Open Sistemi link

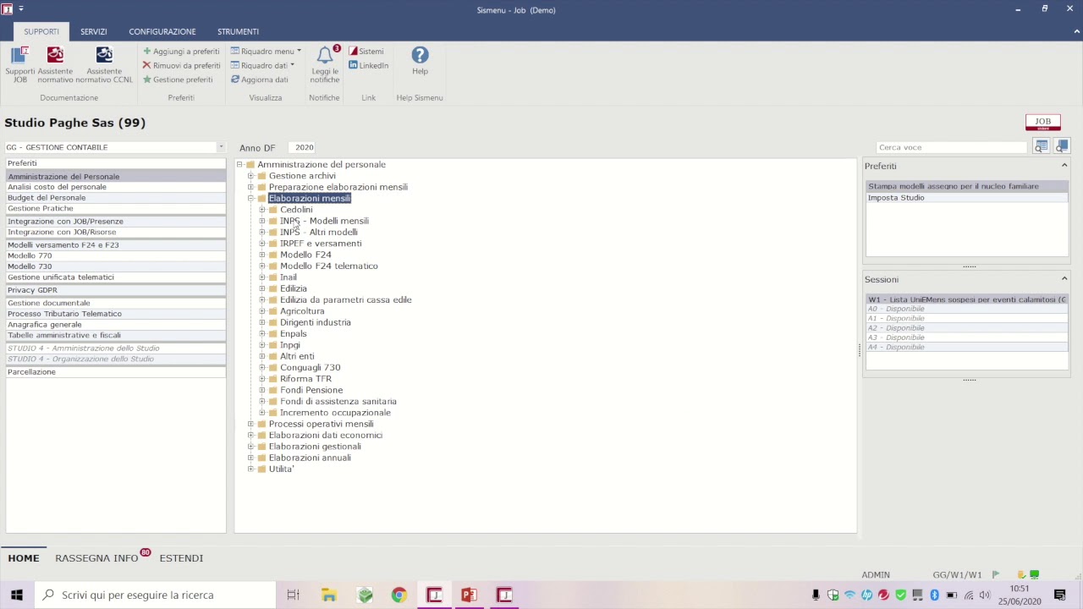pyautogui.click(x=366, y=52)
